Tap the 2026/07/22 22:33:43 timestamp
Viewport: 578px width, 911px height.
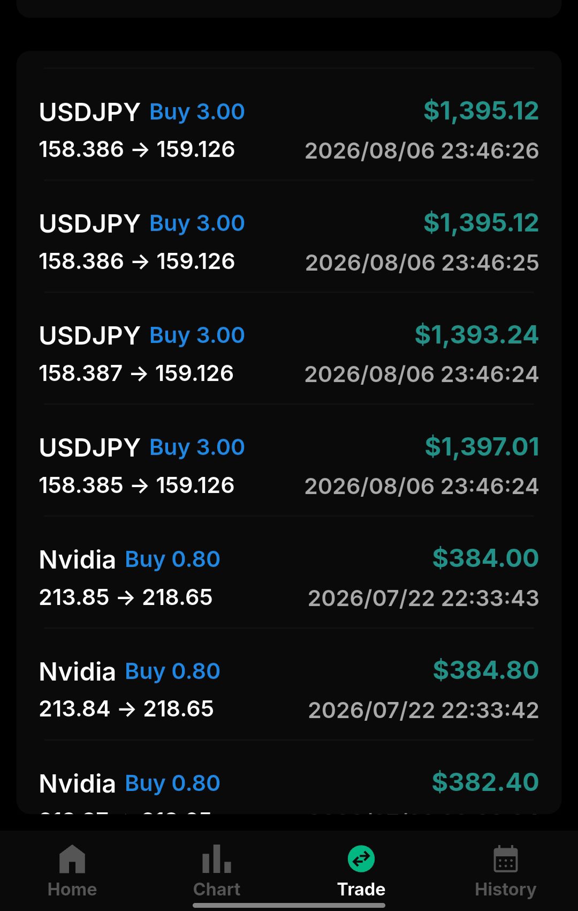click(423, 598)
